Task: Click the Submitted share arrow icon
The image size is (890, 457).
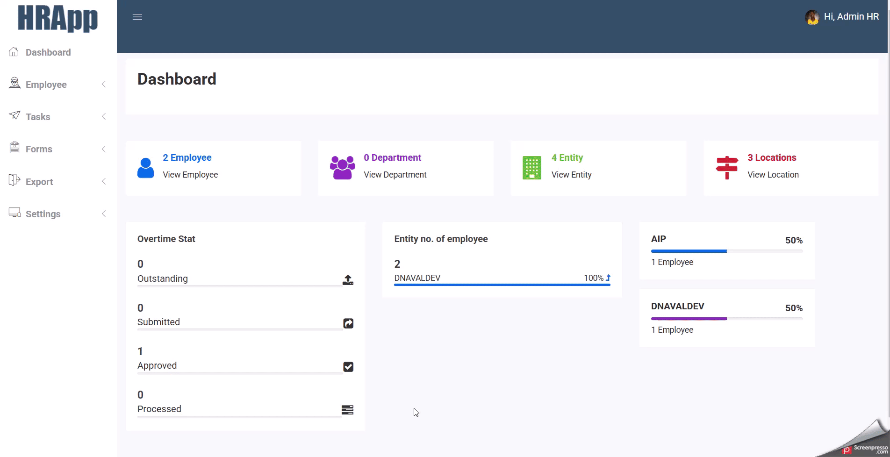Action: click(348, 323)
